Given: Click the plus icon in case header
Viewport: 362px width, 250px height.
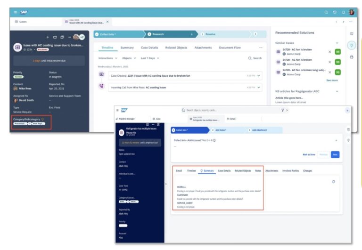Looking at the screenshot, I should [x=48, y=37].
